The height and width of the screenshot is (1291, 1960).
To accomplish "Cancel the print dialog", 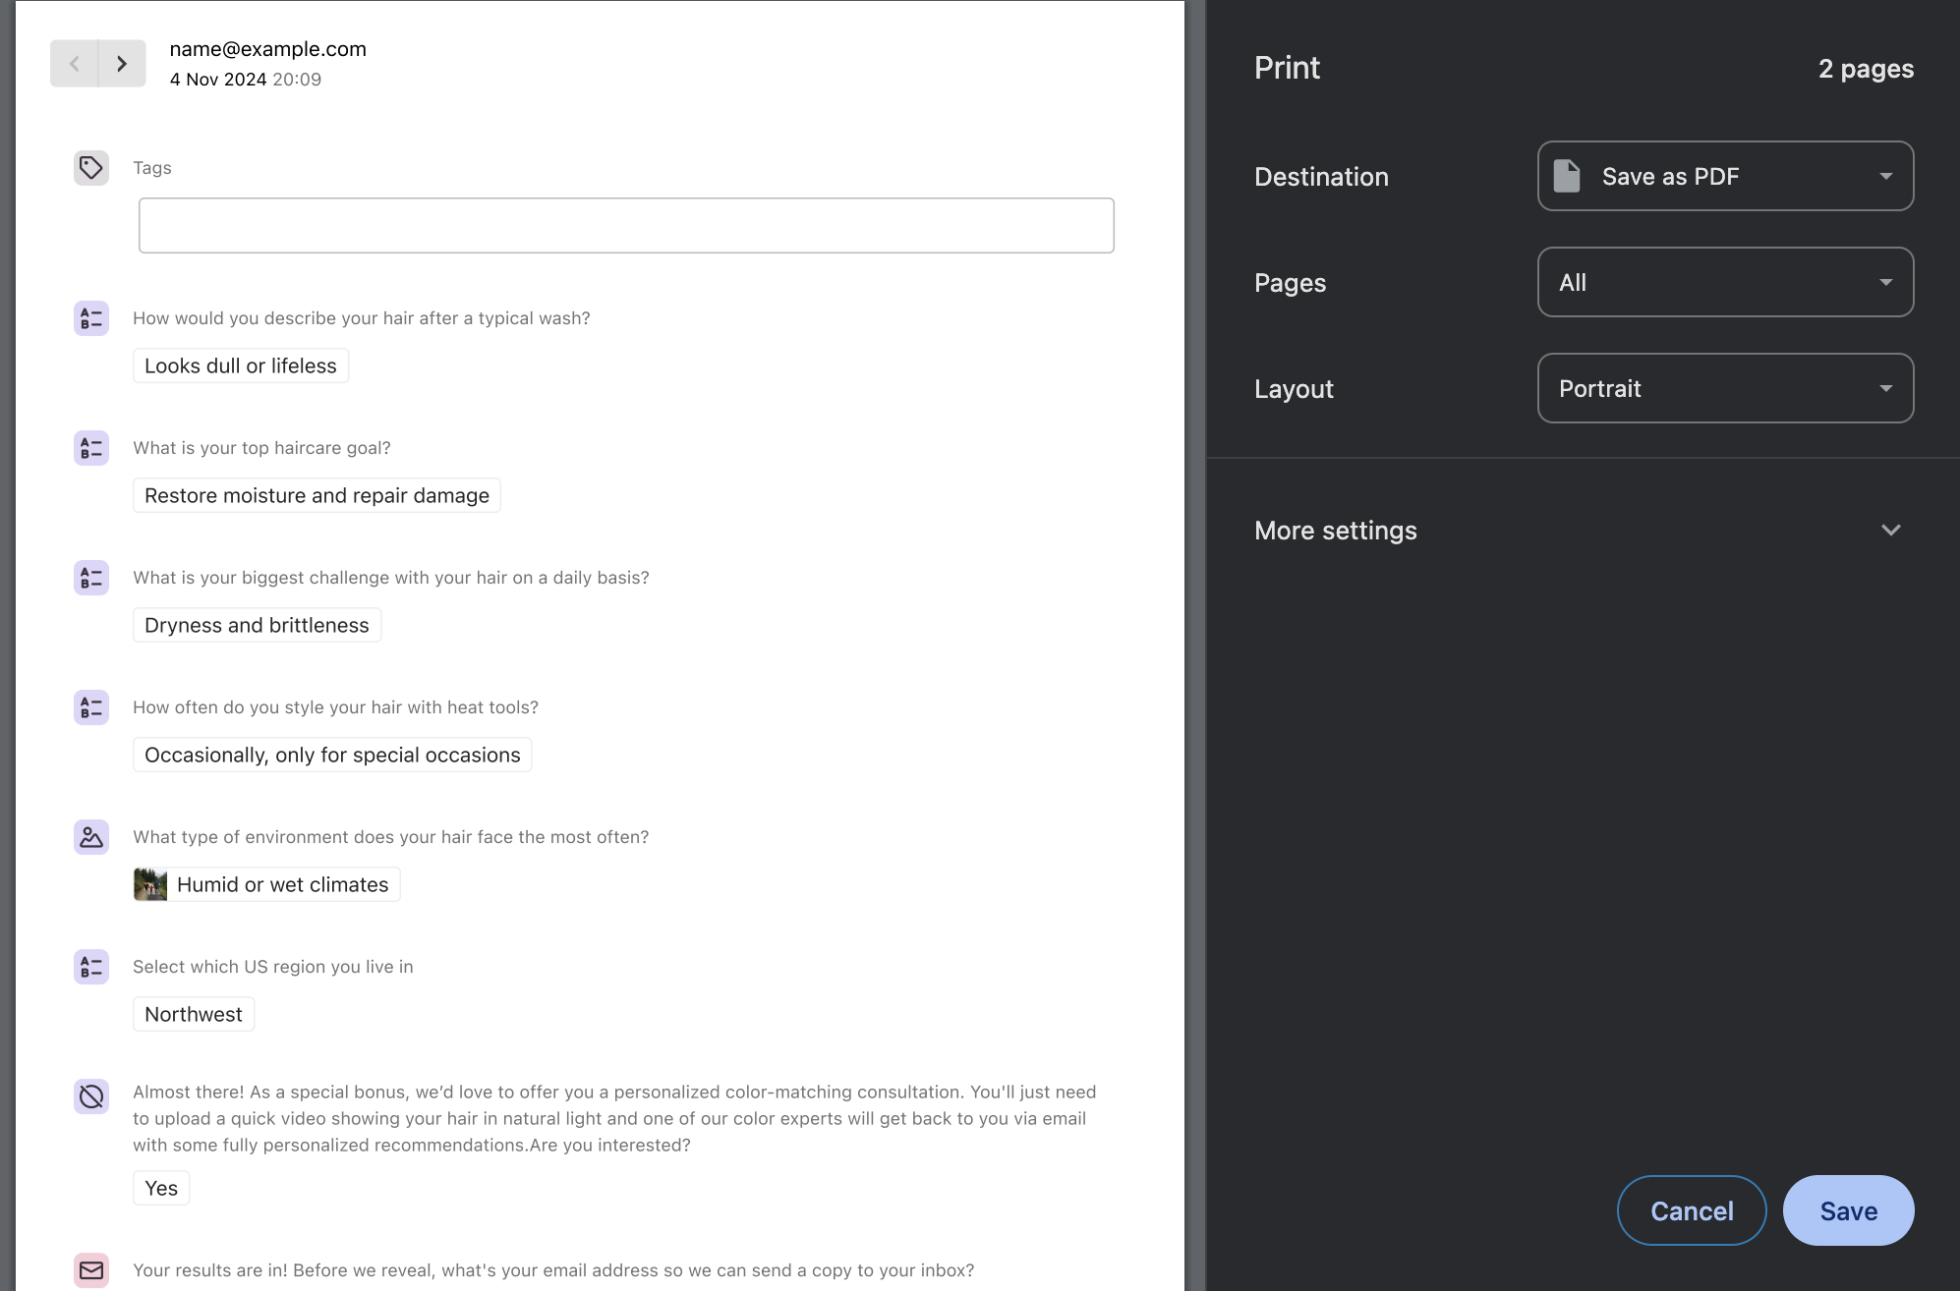I will point(1692,1210).
